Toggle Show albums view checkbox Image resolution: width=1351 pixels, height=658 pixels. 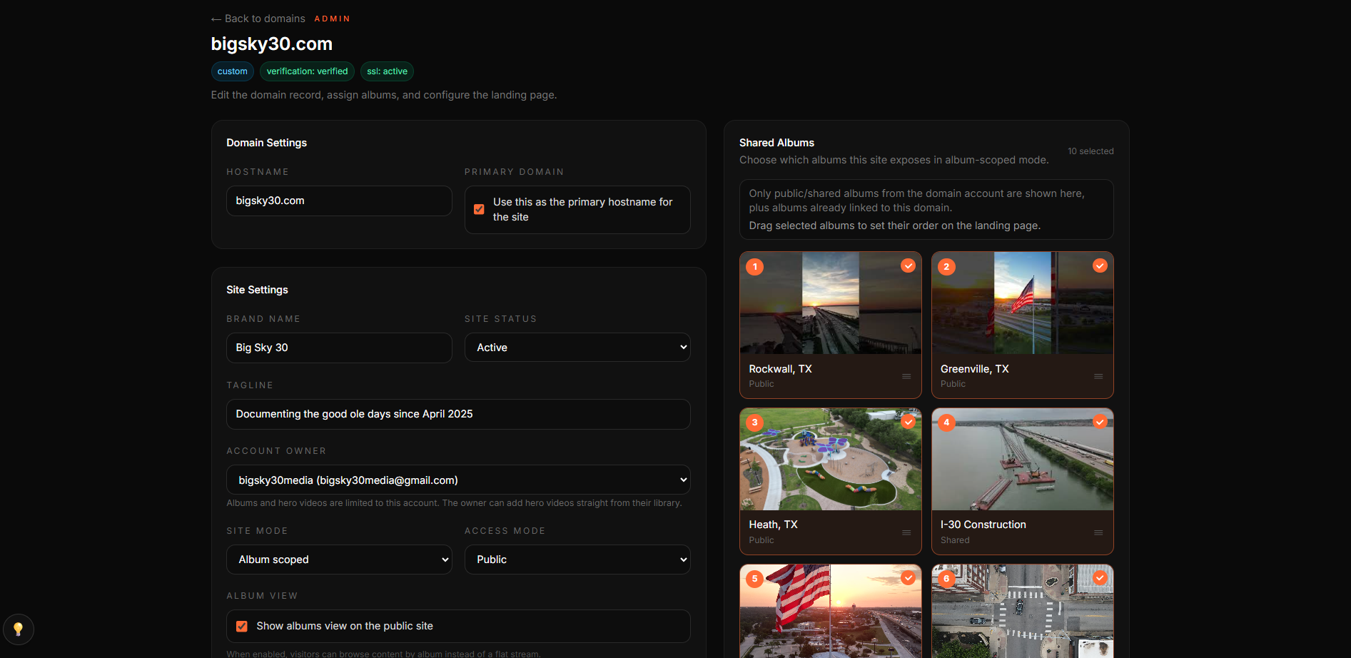[242, 627]
